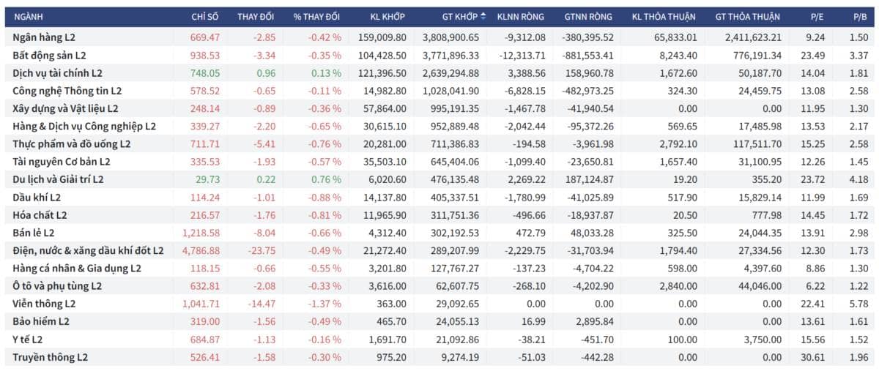The width and height of the screenshot is (879, 371).
Task: Open the Viễn thông L2 sector
Action: click(439, 304)
